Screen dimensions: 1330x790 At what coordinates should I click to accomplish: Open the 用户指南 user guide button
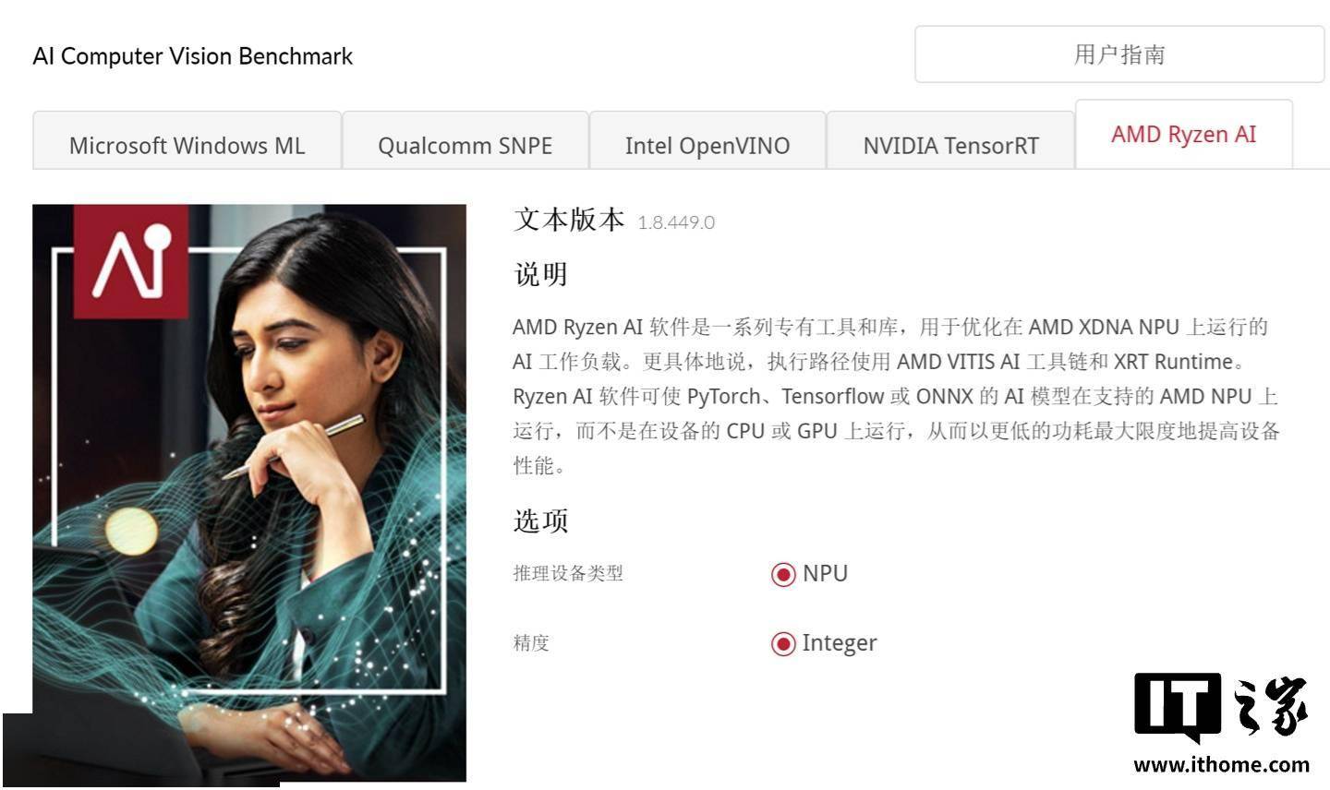(1119, 54)
